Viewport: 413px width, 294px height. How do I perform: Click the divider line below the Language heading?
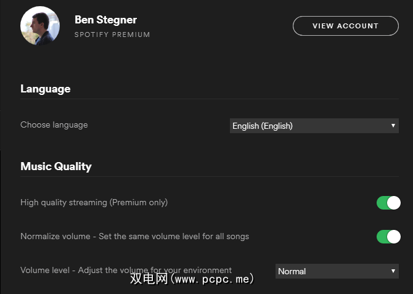210,99
